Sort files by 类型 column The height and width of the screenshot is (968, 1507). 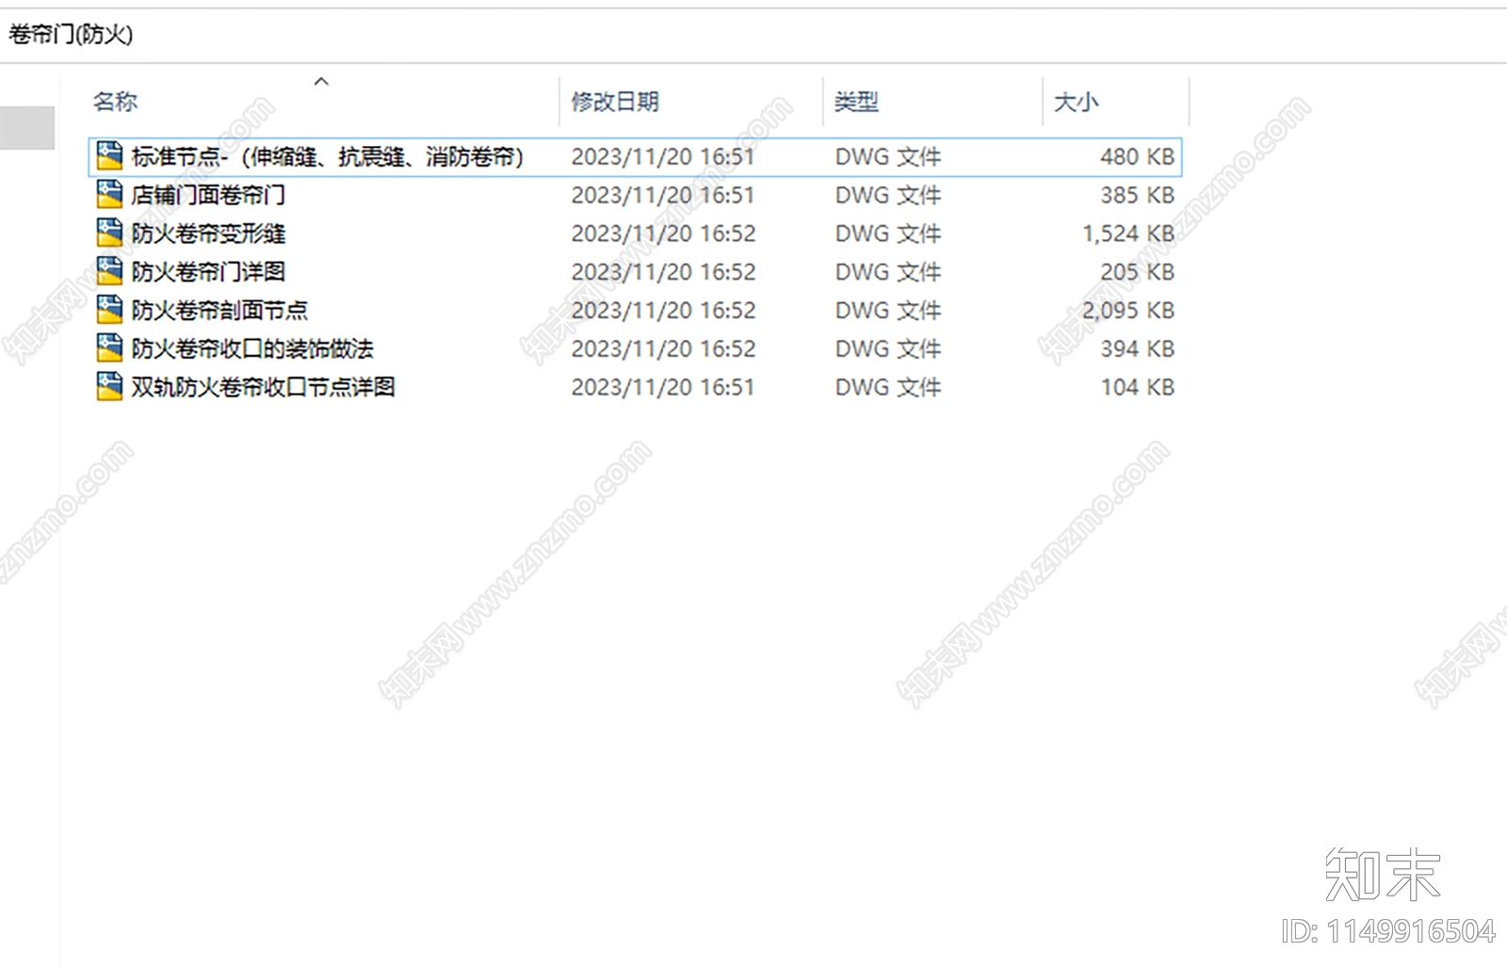coord(856,102)
